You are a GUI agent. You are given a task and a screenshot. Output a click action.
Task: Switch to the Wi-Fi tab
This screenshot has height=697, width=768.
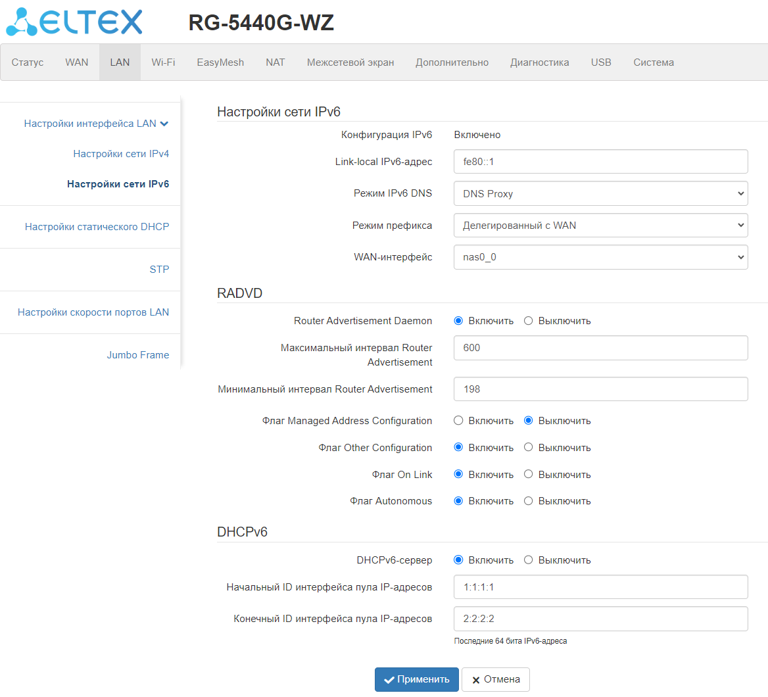coord(163,62)
